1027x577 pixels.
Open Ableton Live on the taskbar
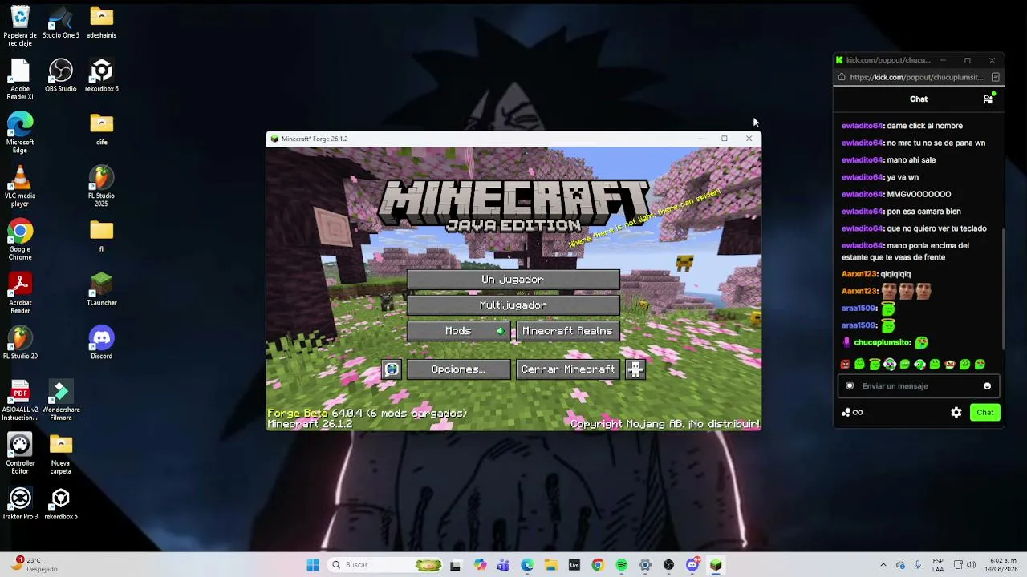tap(574, 565)
